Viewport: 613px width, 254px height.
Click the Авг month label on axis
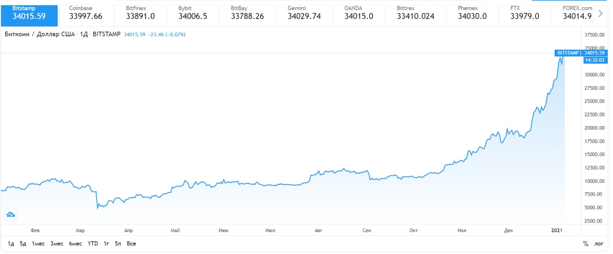318,230
